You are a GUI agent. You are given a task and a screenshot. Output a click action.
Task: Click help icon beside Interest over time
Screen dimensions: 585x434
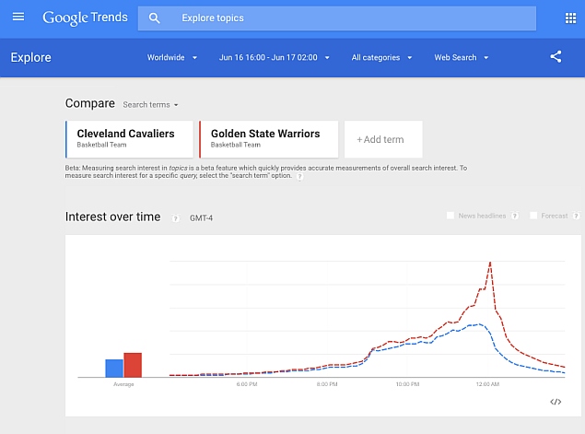[x=175, y=218]
